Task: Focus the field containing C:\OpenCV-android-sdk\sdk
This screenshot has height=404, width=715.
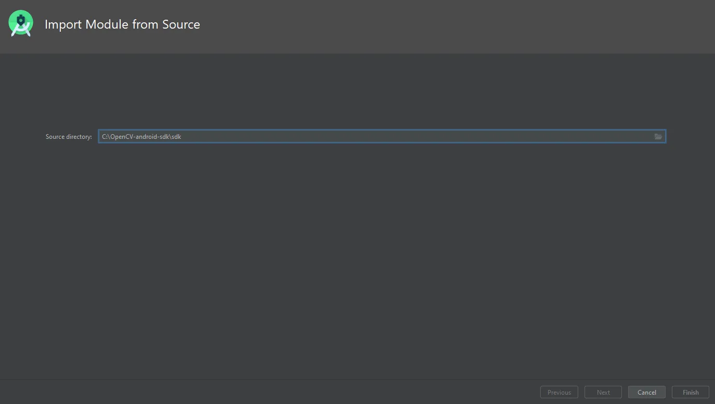Action: click(x=374, y=137)
